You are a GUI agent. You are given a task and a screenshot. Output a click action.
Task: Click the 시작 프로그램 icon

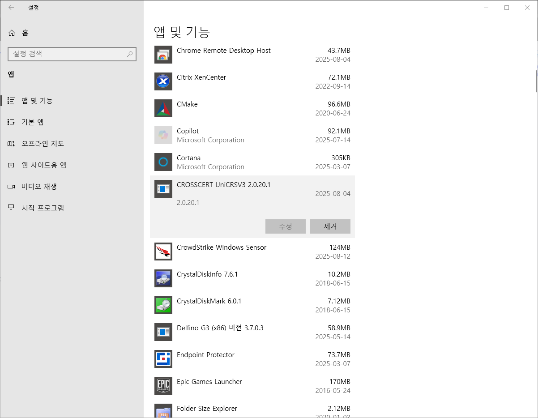click(12, 208)
